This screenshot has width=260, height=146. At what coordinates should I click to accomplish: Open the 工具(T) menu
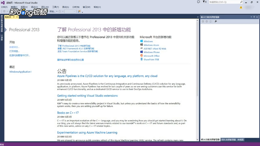click(x=55, y=7)
